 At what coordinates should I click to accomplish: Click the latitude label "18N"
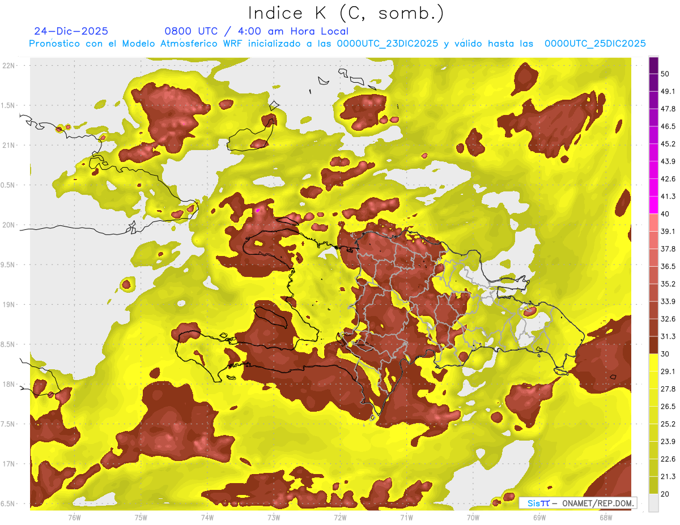[x=8, y=385]
